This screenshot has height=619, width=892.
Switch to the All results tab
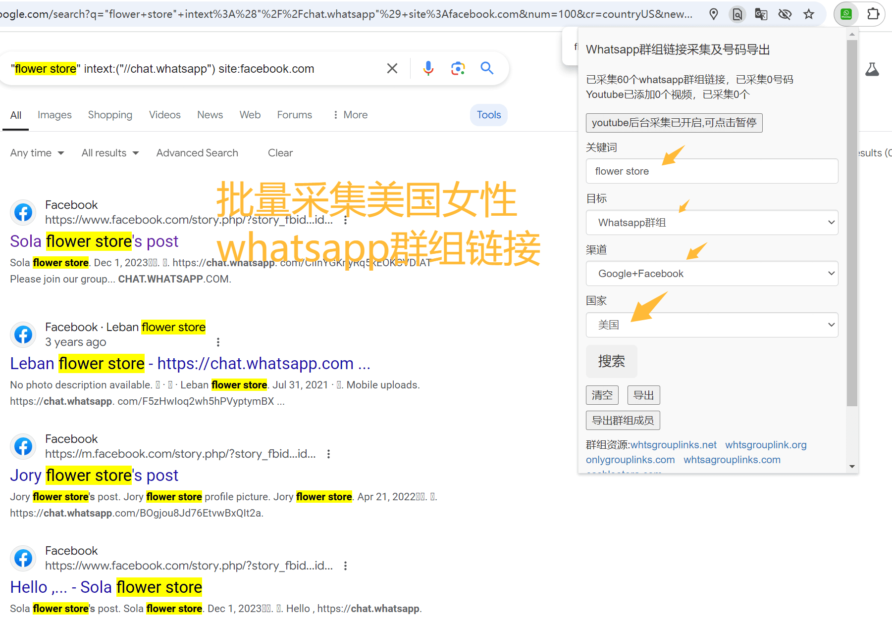pyautogui.click(x=16, y=115)
